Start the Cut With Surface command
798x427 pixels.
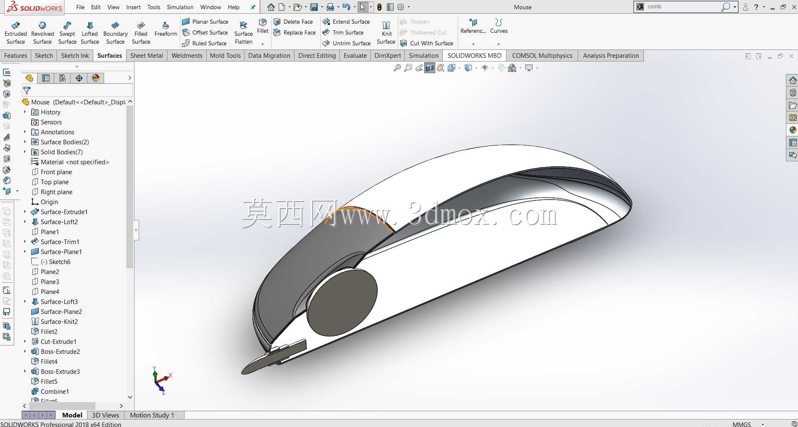pos(426,43)
